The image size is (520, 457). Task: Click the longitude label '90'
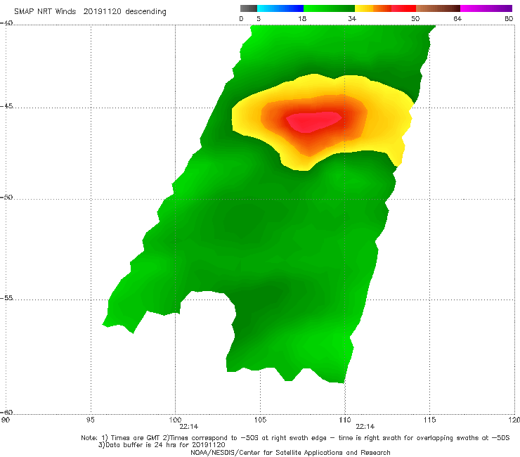5,420
